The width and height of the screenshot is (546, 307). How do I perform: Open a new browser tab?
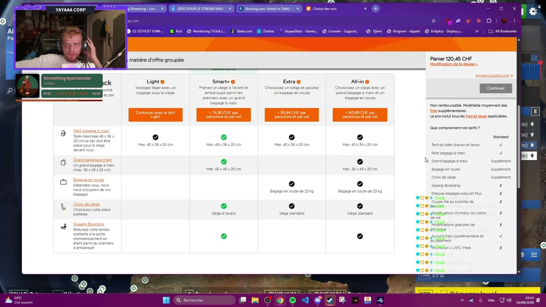[x=375, y=9]
